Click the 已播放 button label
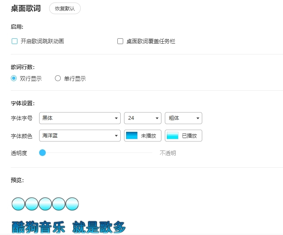This screenshot has width=283, height=235. tap(189, 136)
